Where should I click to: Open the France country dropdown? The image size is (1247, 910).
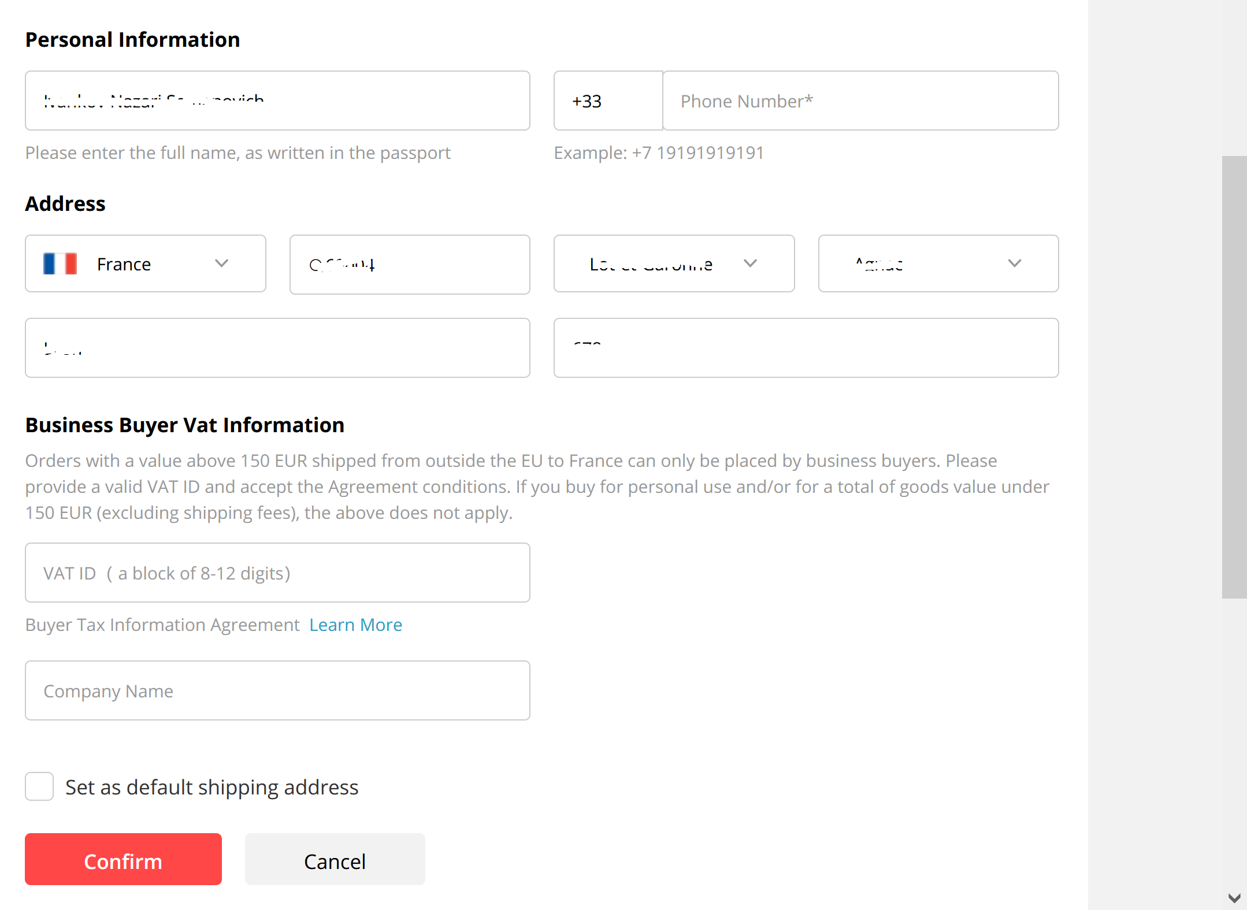[146, 263]
